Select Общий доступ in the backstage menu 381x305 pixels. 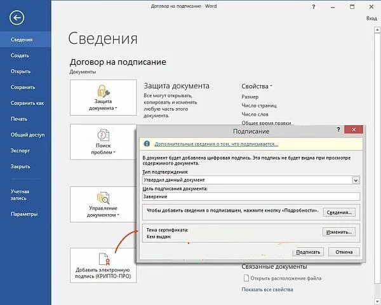[x=28, y=135]
